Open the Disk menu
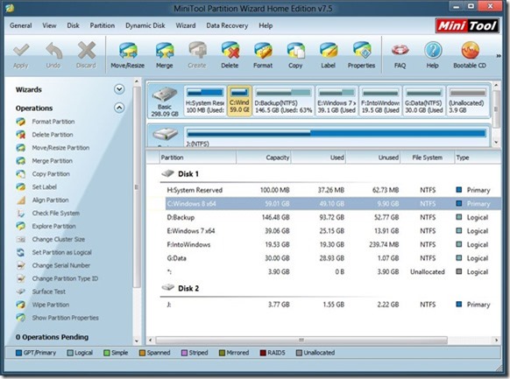This screenshot has height=379, width=510. pos(74,25)
